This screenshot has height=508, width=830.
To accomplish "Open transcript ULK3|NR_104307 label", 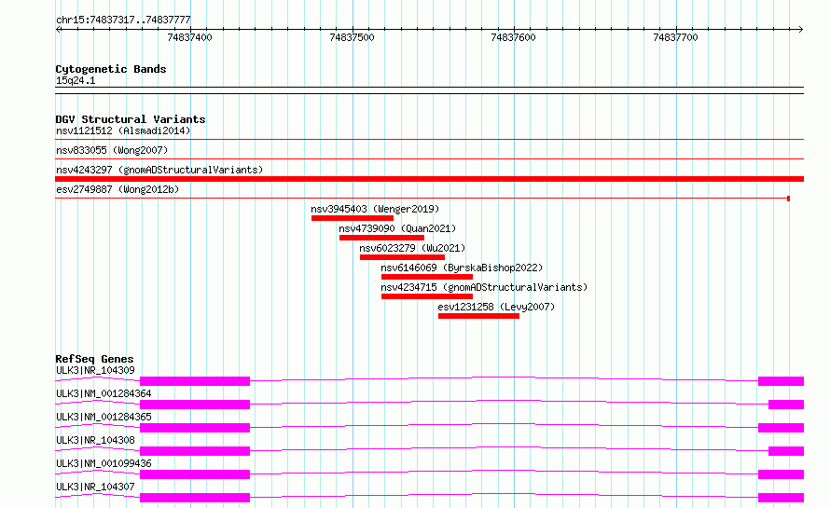I will 95,487.
